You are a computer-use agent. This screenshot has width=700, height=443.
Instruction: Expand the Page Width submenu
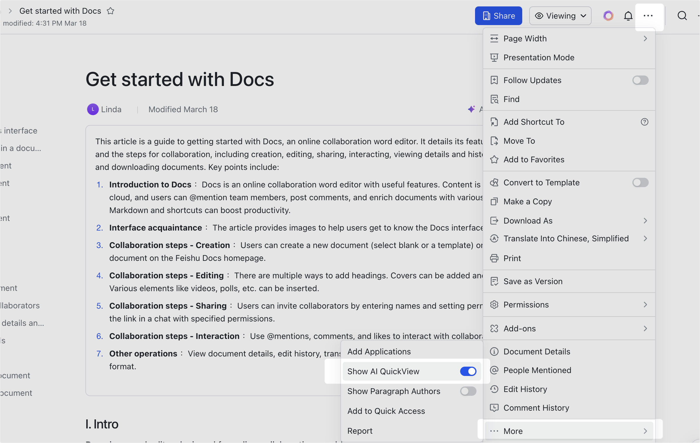coord(569,38)
